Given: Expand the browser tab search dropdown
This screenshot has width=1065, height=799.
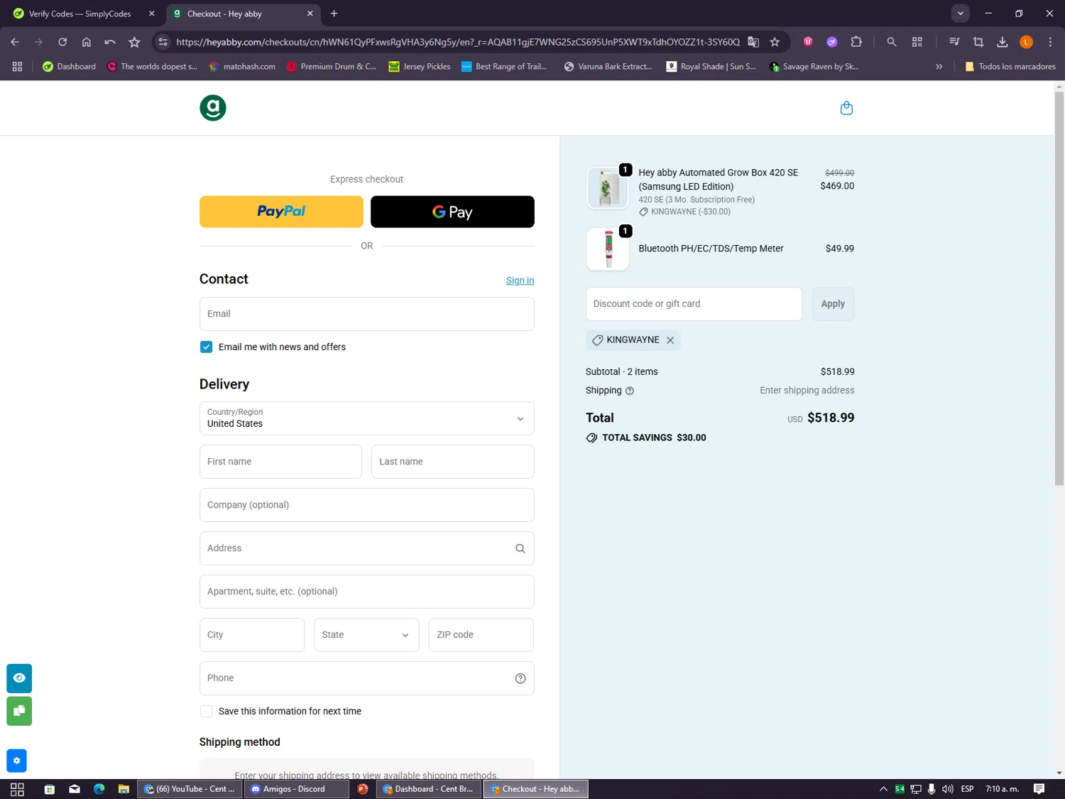Looking at the screenshot, I should click(960, 13).
